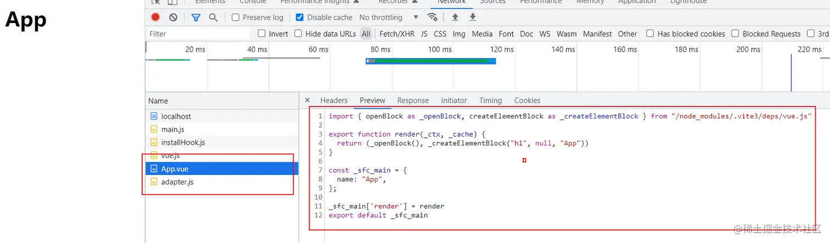Switch to the Response tab
Viewport: 830px width, 243px height.
413,100
